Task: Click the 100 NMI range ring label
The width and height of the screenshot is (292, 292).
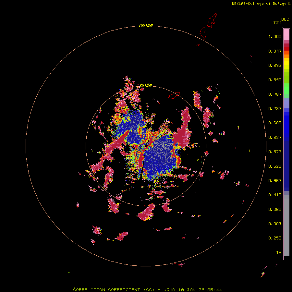Action: coord(146,26)
